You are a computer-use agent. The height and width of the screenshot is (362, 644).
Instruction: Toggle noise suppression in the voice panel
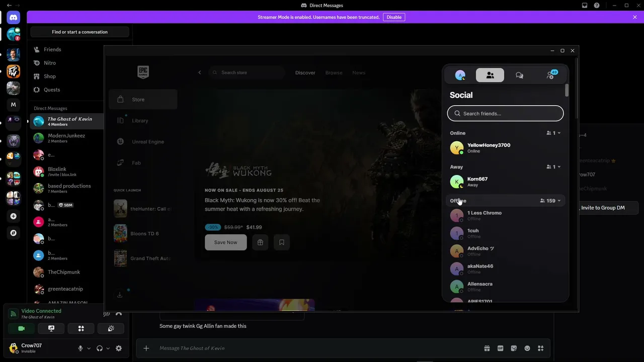pos(107,314)
